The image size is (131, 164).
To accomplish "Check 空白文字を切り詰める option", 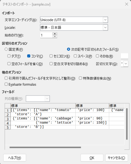I will 51,64.
